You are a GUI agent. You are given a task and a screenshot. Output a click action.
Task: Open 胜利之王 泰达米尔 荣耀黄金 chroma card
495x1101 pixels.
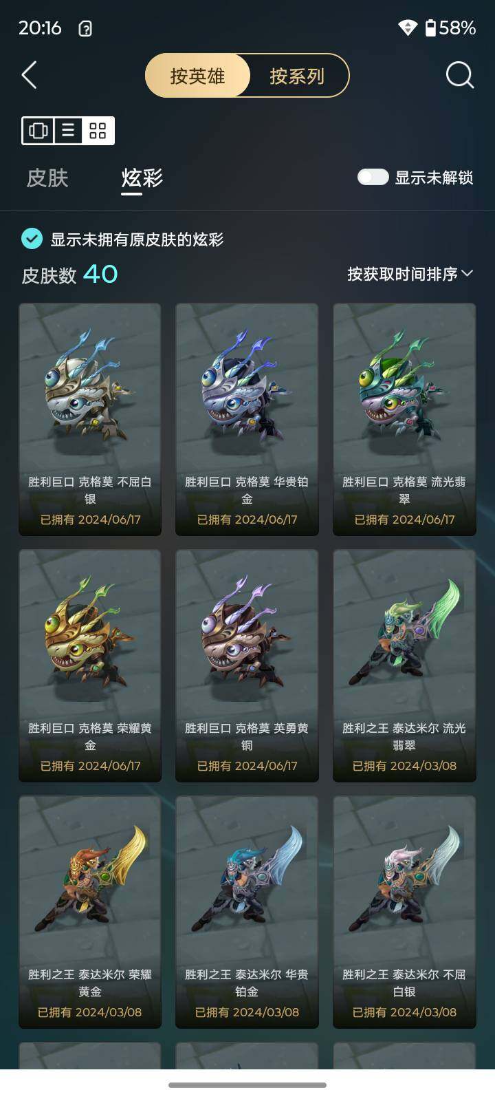[90, 912]
